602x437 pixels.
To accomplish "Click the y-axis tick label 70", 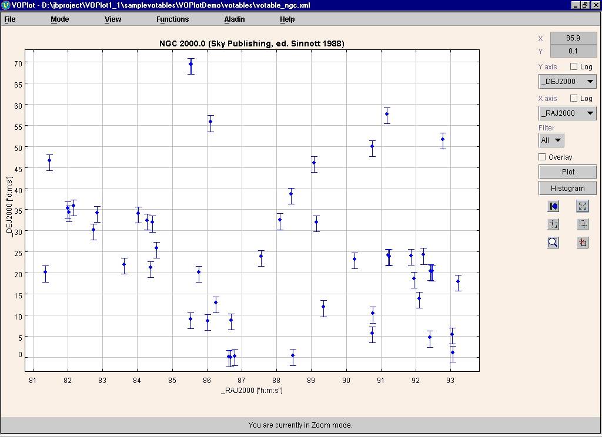I will [18, 63].
